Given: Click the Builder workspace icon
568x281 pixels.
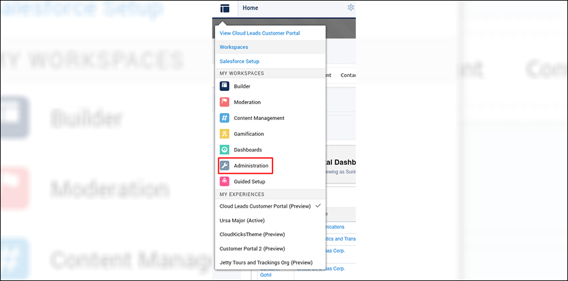Looking at the screenshot, I should pyautogui.click(x=224, y=87).
